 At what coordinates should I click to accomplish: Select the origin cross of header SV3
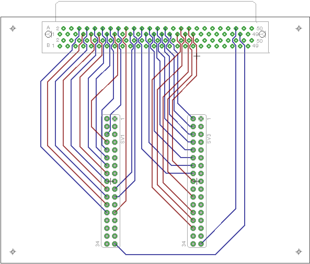[x=197, y=181]
